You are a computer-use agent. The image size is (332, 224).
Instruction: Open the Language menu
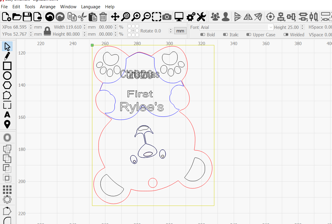91,7
